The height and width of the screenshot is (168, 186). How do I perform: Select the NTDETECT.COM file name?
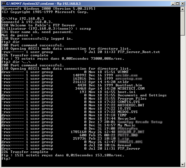point(131,89)
